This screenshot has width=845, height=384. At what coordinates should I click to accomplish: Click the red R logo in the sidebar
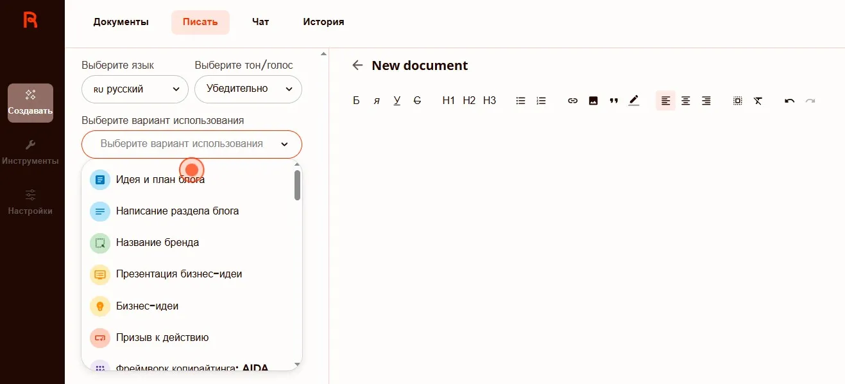click(30, 20)
